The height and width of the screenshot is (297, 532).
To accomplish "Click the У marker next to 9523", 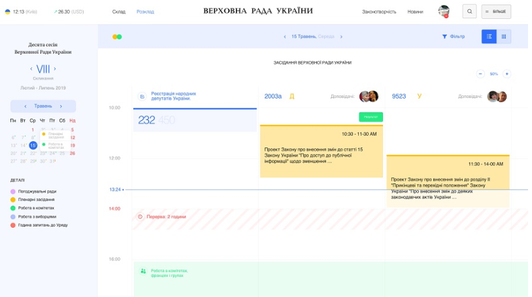I will click(x=420, y=97).
